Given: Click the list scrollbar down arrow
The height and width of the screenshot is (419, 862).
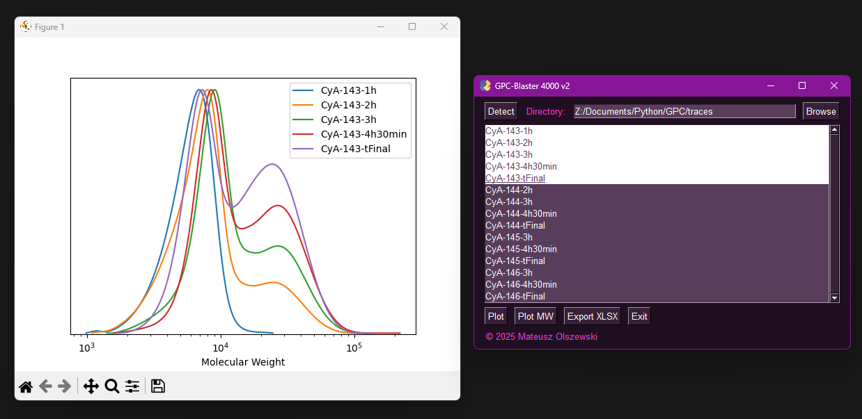Looking at the screenshot, I should [x=834, y=298].
